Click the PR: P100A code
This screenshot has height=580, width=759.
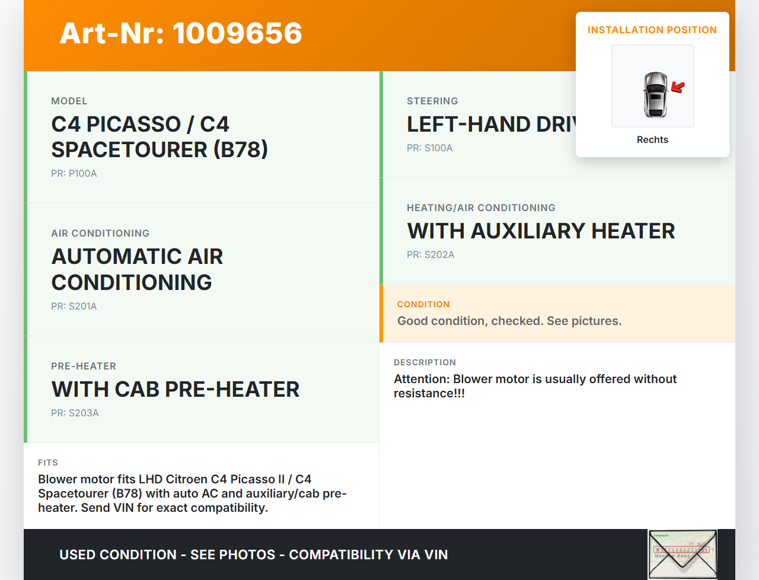tap(74, 174)
